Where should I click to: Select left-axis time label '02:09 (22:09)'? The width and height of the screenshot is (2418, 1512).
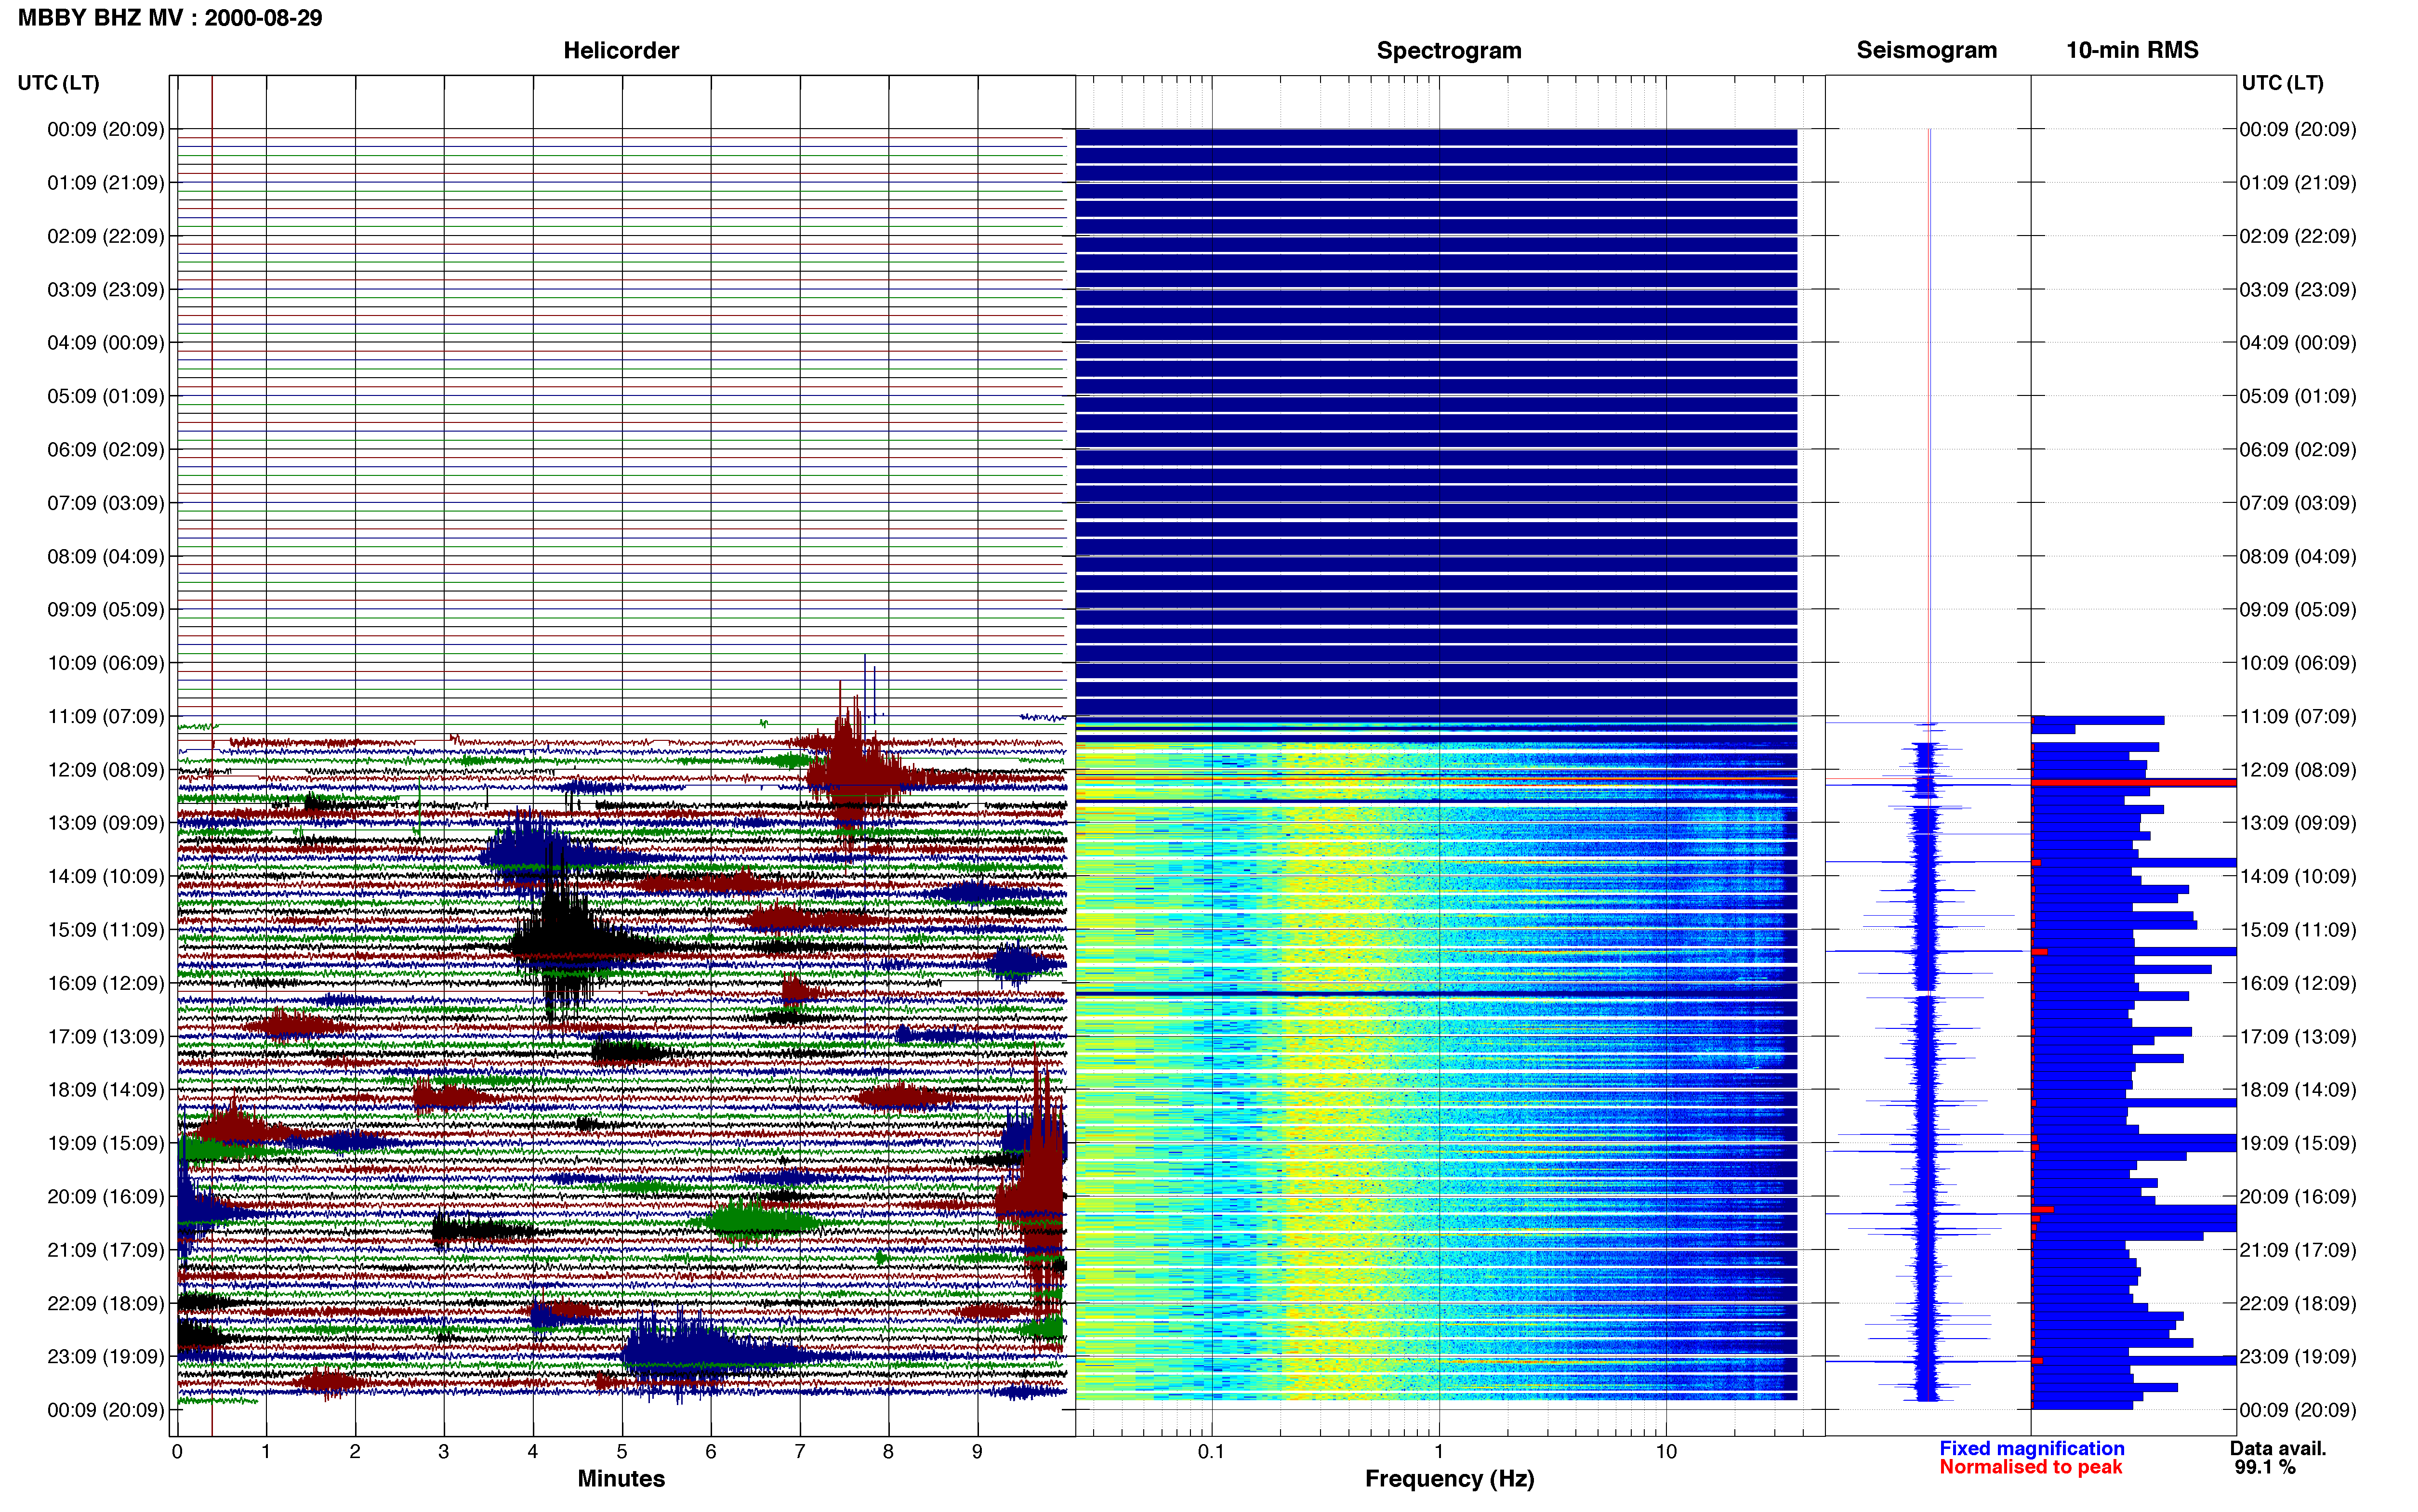click(x=106, y=236)
